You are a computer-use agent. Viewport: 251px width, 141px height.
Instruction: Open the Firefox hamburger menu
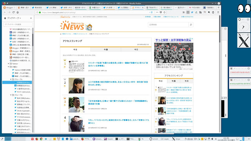coord(218,12)
